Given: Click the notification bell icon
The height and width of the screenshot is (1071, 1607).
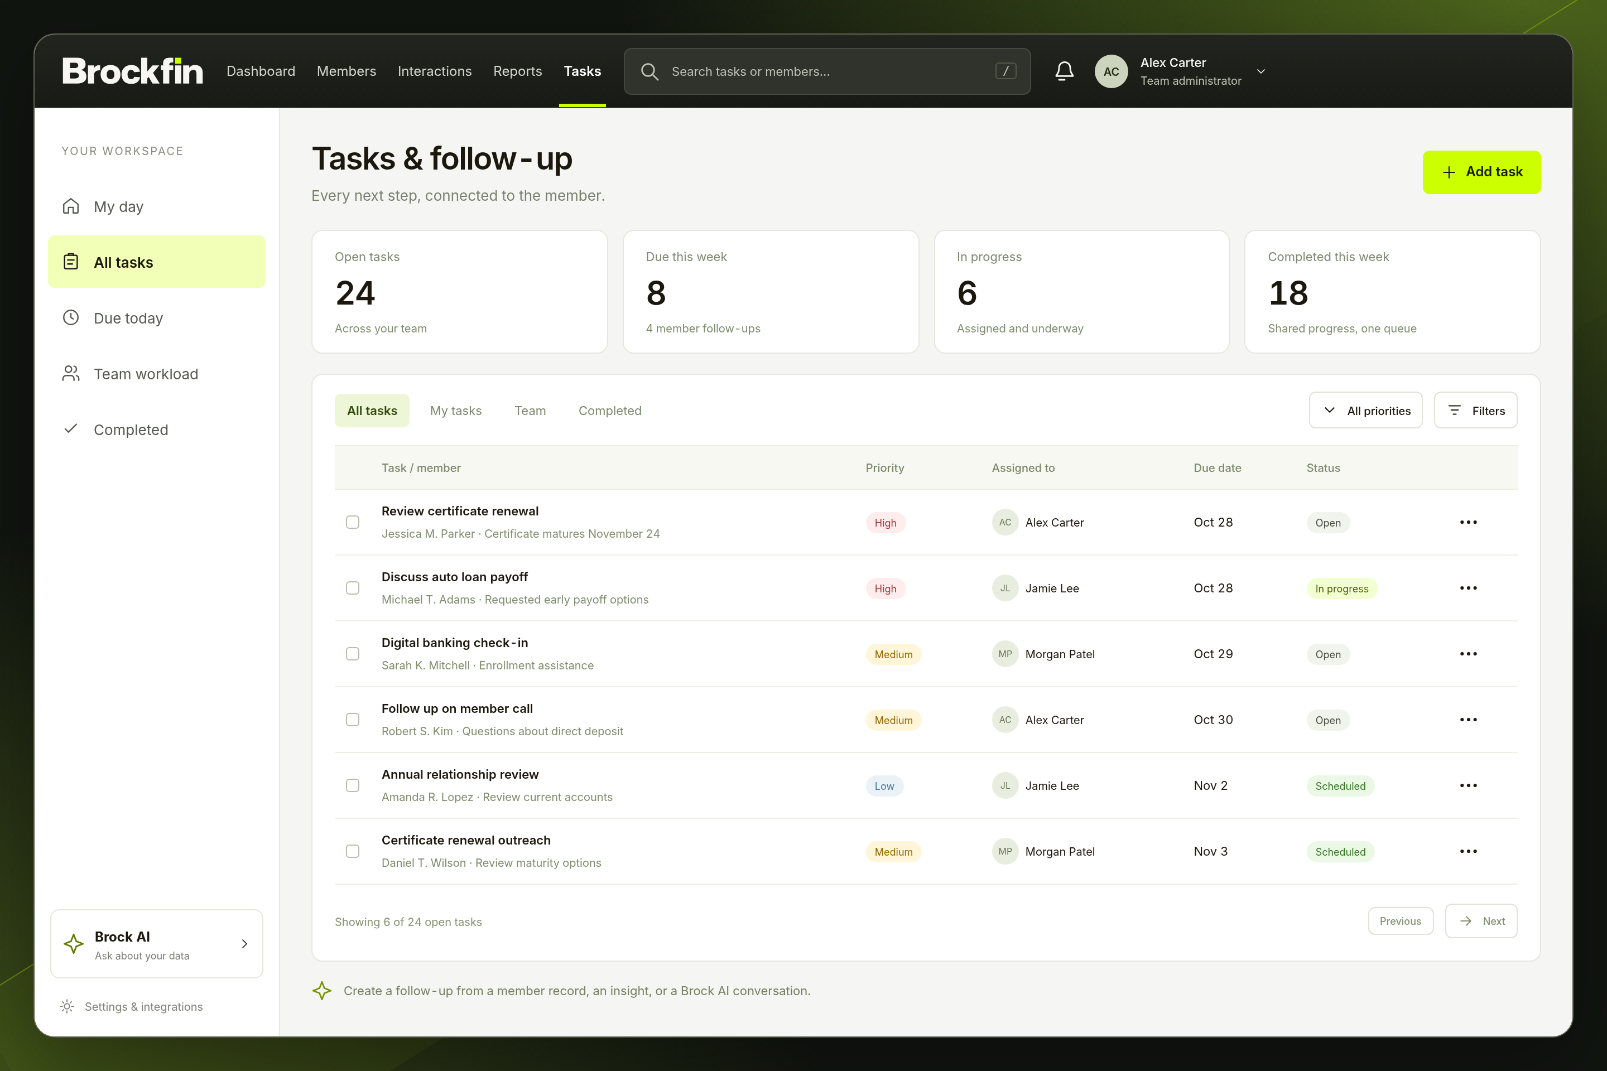Looking at the screenshot, I should click(x=1064, y=71).
